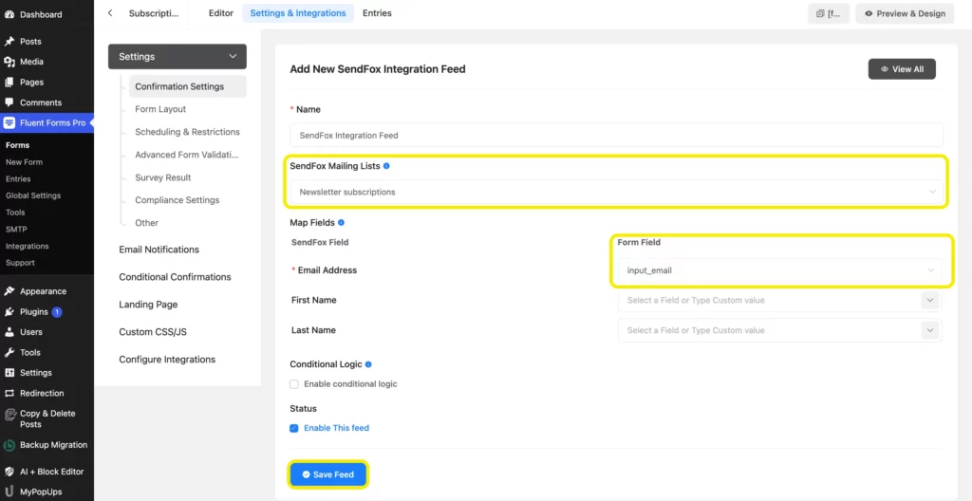Open Advanced Form Validation settings
This screenshot has width=972, height=501.
[187, 155]
